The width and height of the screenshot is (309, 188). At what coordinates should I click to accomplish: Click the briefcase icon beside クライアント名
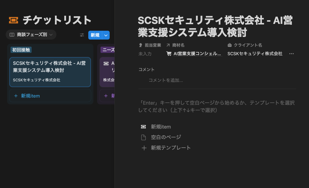point(230,45)
